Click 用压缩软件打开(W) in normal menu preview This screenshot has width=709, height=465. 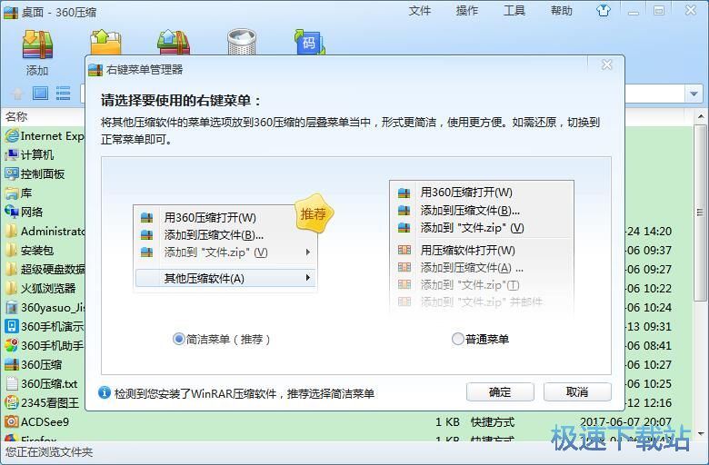point(467,250)
